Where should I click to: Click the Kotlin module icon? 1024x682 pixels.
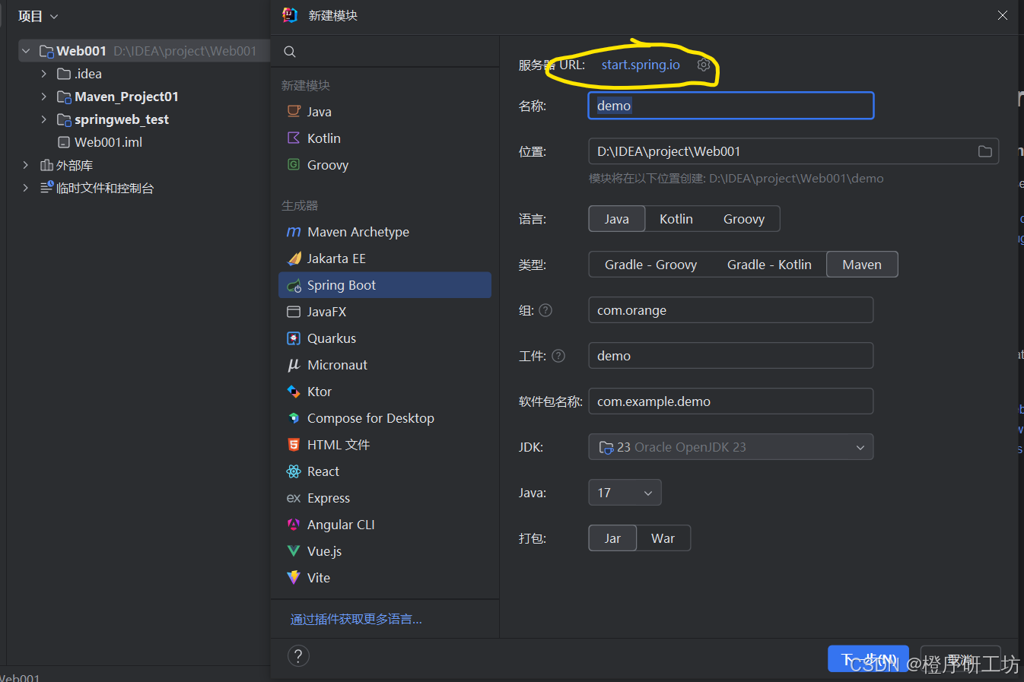click(294, 138)
